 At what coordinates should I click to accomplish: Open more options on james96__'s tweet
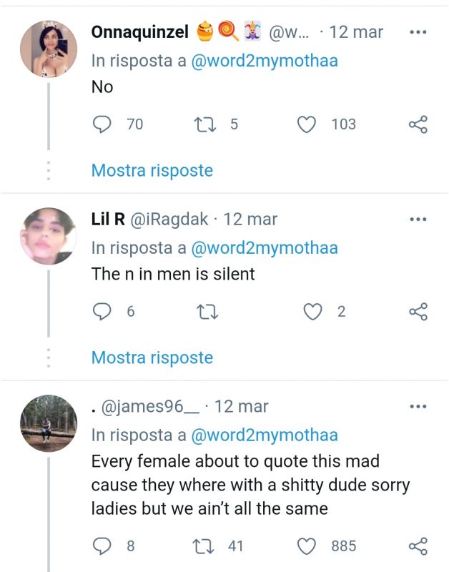[418, 407]
